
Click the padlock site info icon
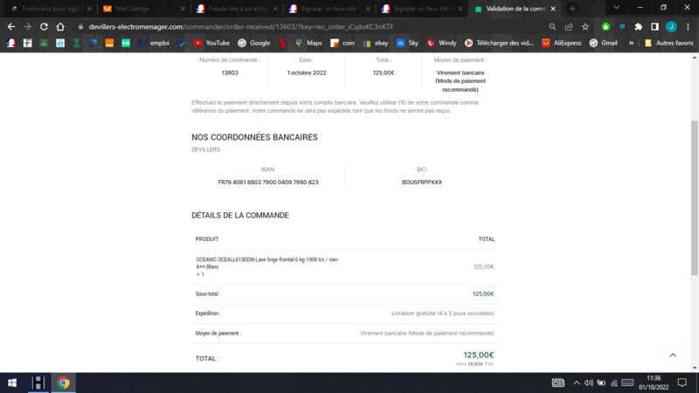(80, 27)
